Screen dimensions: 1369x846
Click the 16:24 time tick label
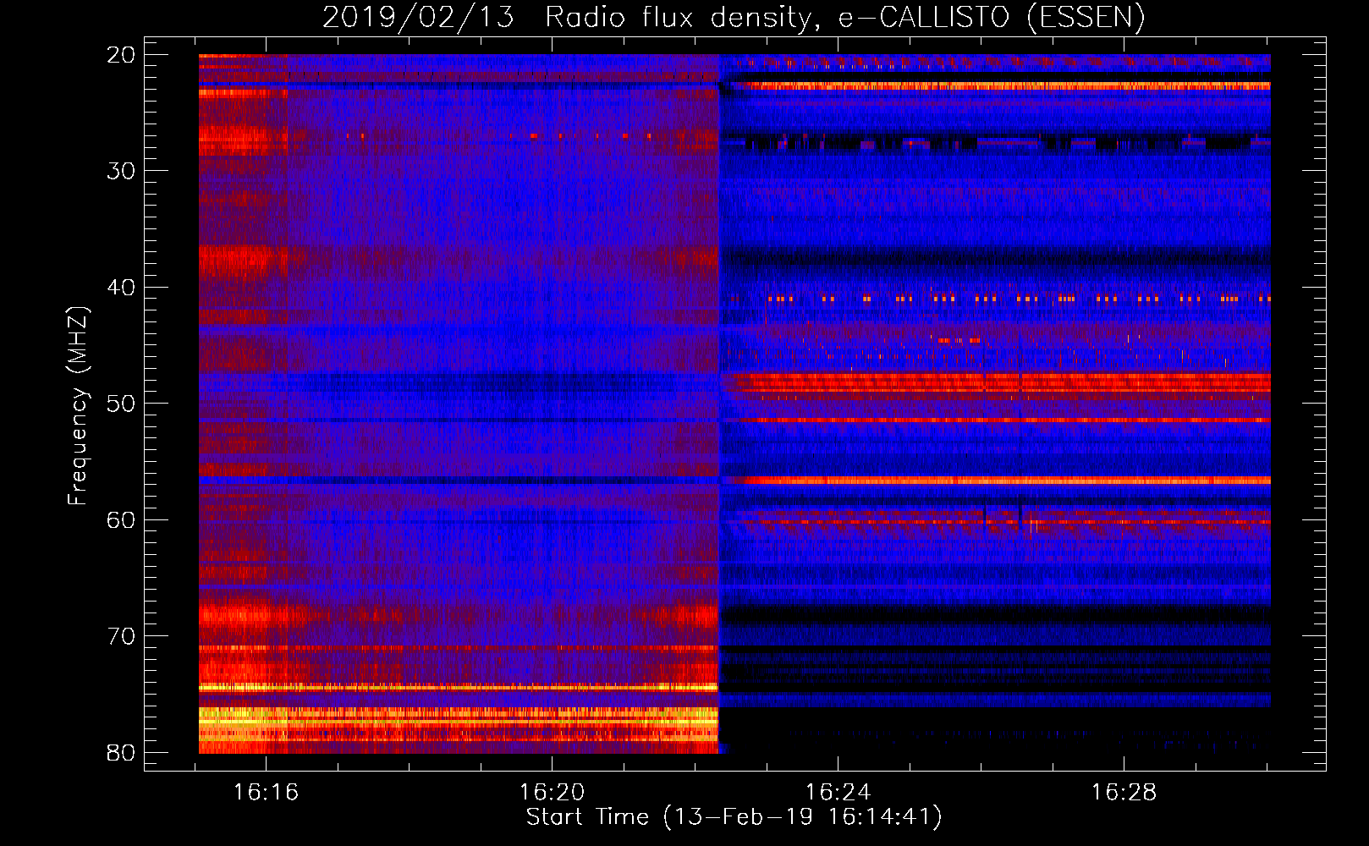coord(838,793)
